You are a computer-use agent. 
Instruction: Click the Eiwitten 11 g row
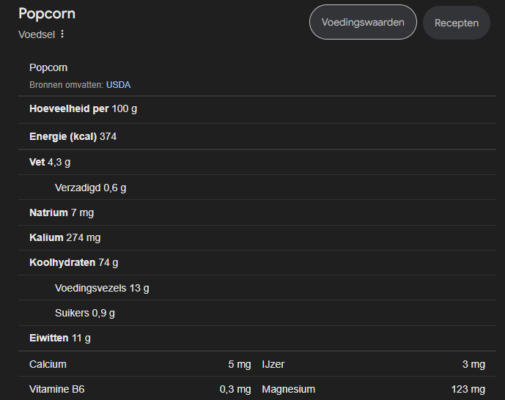(x=60, y=338)
